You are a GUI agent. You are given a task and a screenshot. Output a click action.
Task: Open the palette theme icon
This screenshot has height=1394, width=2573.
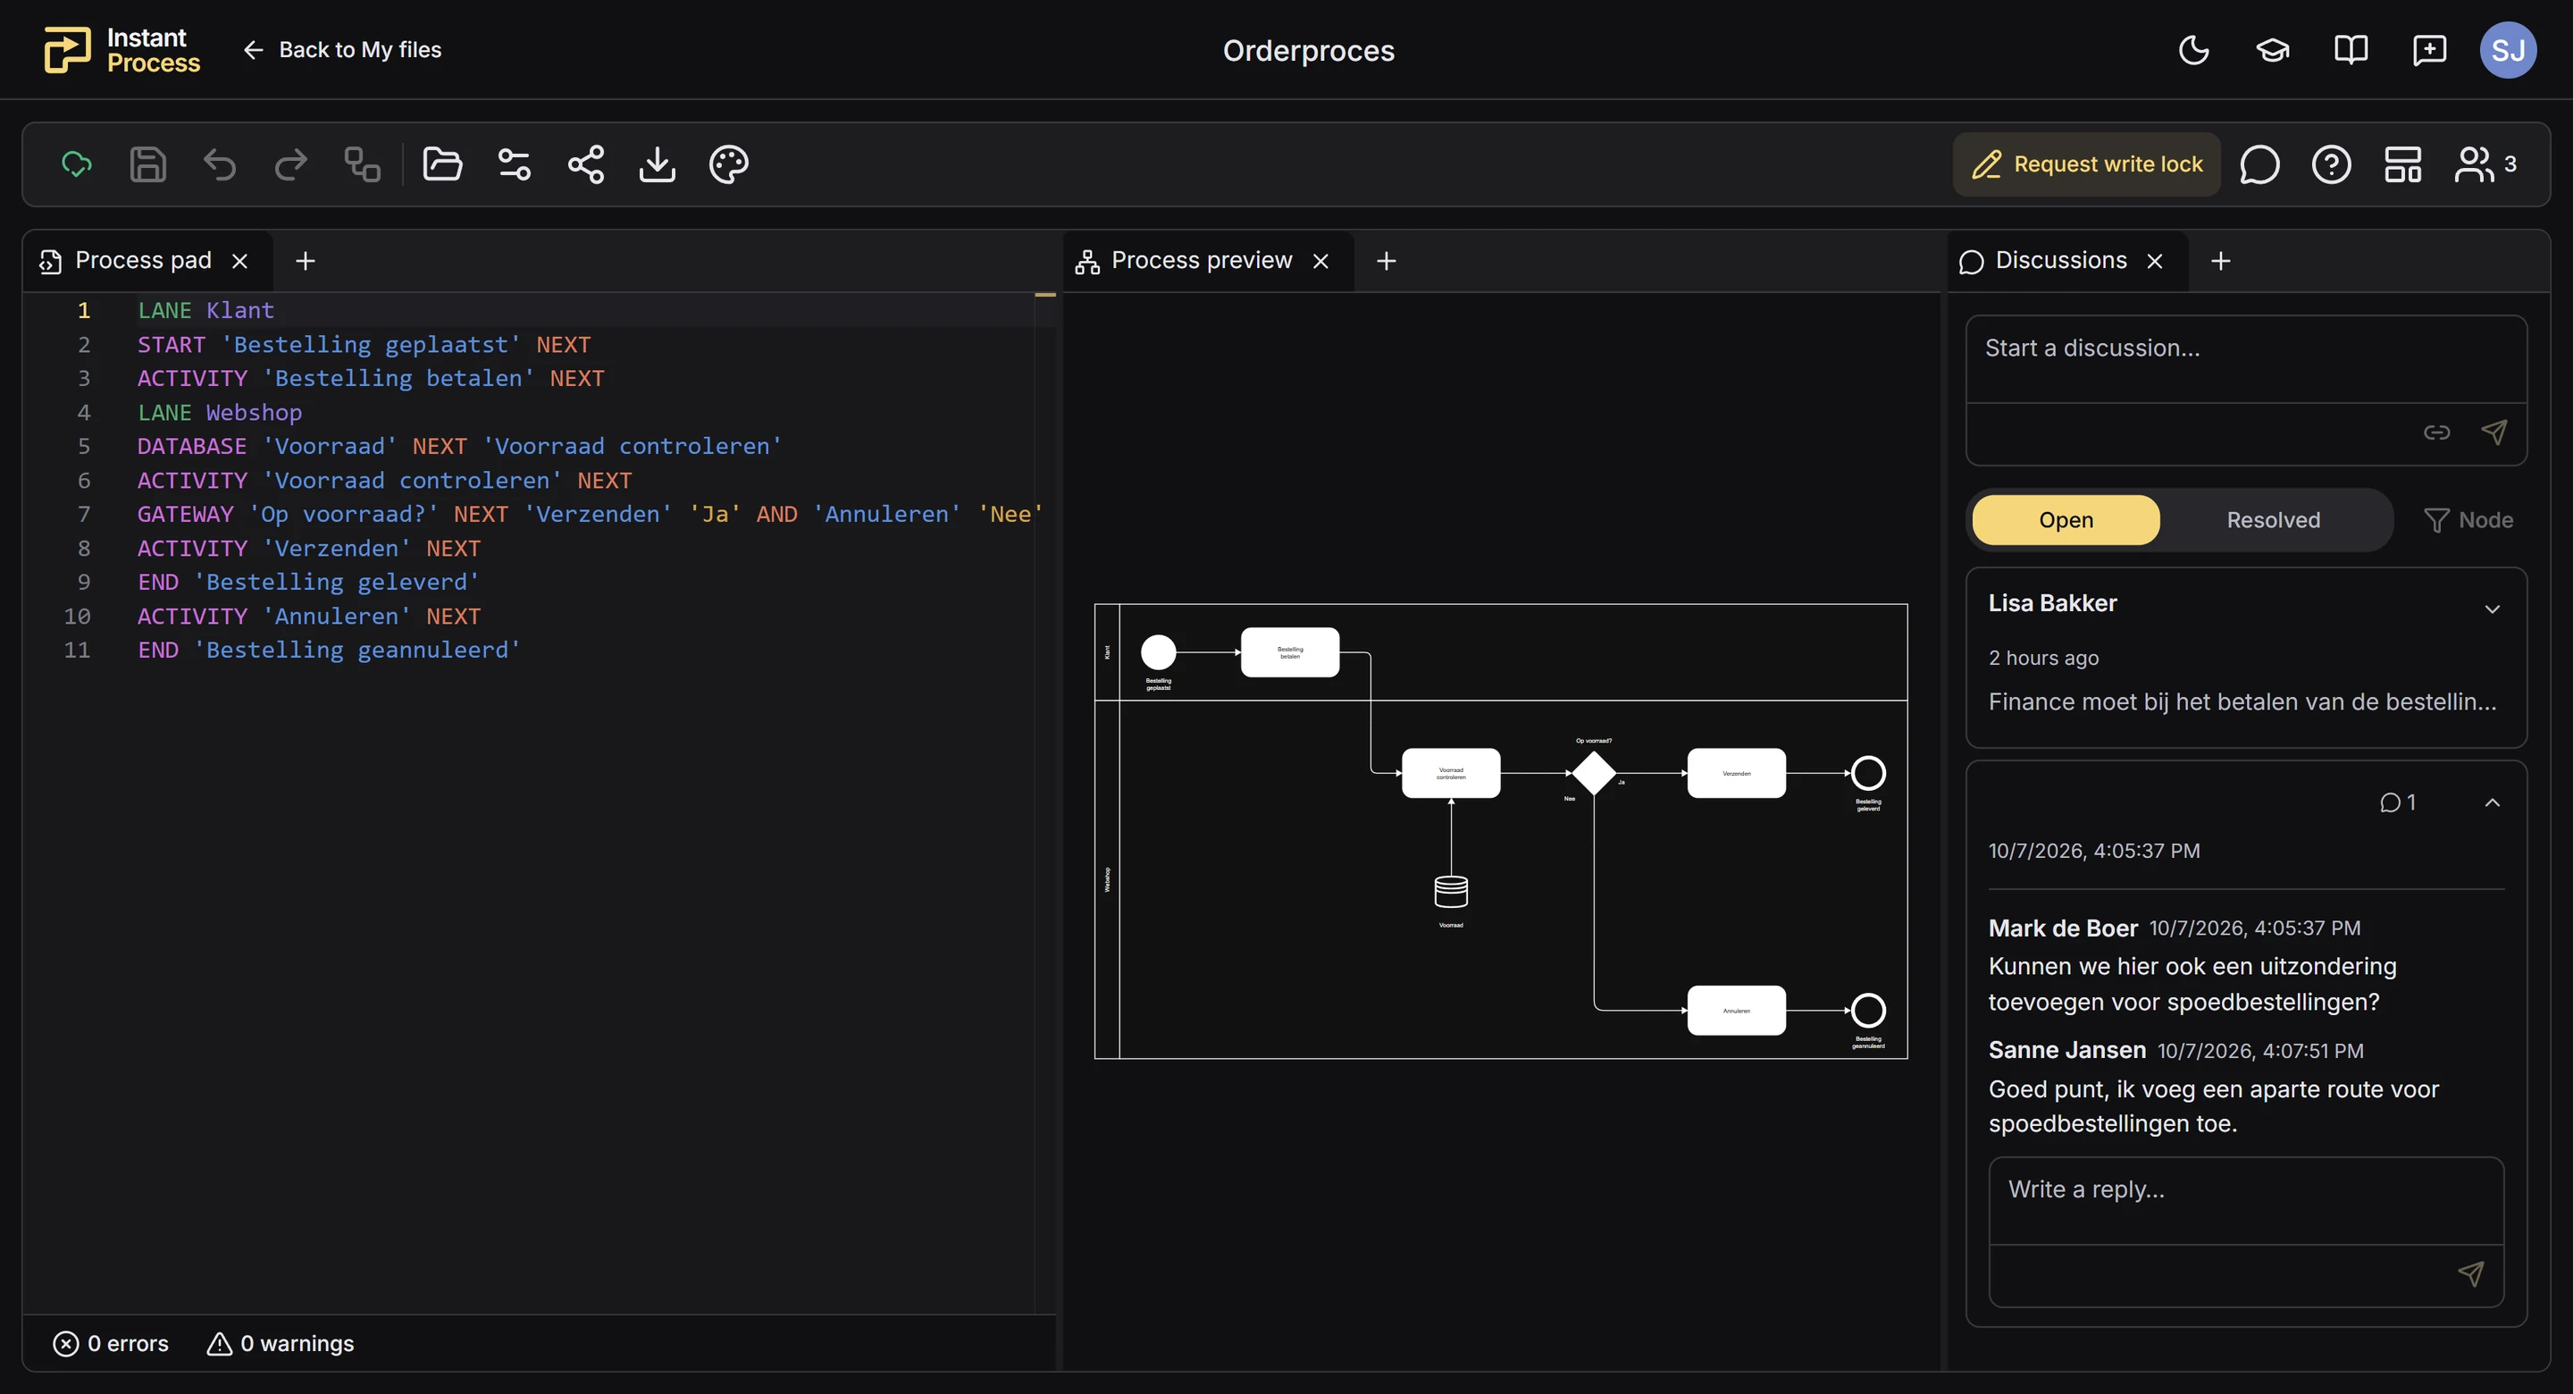[x=729, y=164]
